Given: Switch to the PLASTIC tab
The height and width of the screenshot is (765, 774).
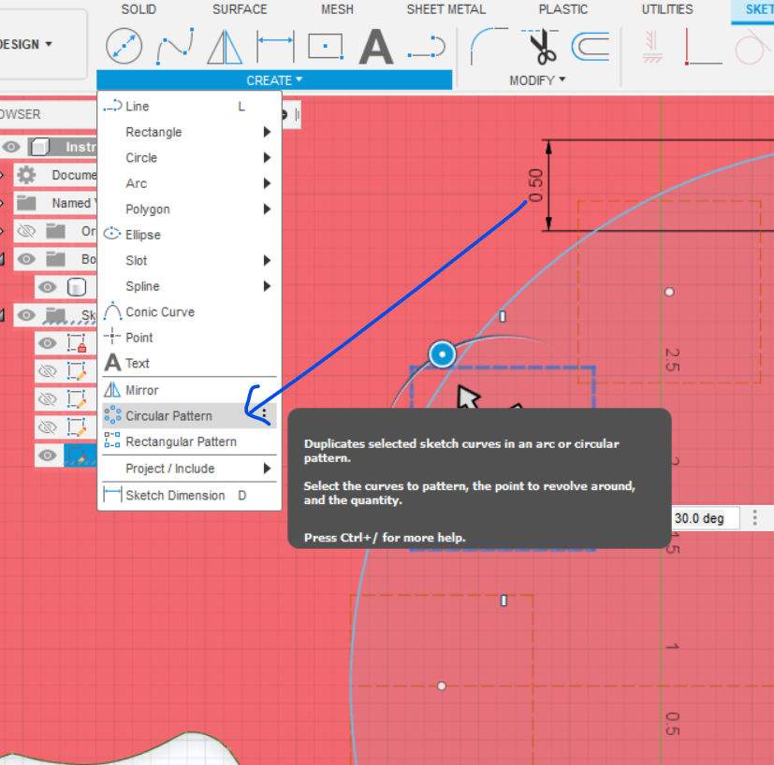Looking at the screenshot, I should 563,9.
